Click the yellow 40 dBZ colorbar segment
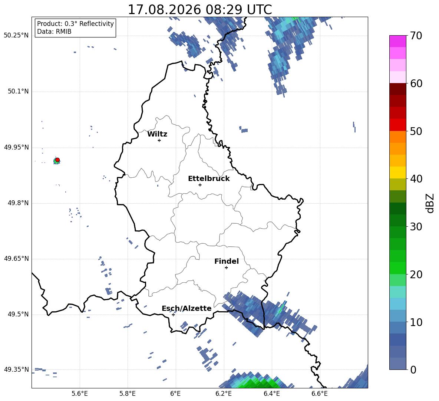 click(x=397, y=172)
